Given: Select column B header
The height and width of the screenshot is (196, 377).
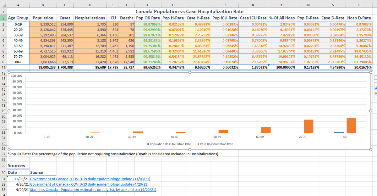Looking at the screenshot, I should click(x=43, y=4).
